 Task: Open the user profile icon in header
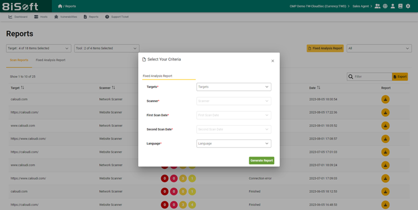(393, 6)
